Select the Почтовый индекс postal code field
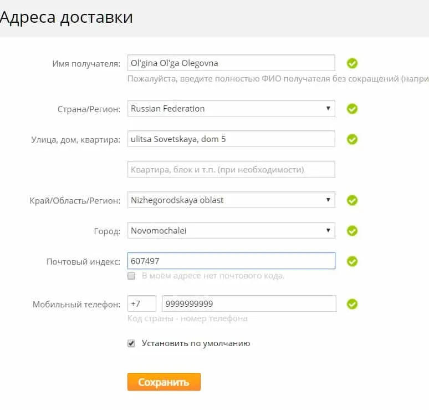The width and height of the screenshot is (429, 410). tap(231, 261)
